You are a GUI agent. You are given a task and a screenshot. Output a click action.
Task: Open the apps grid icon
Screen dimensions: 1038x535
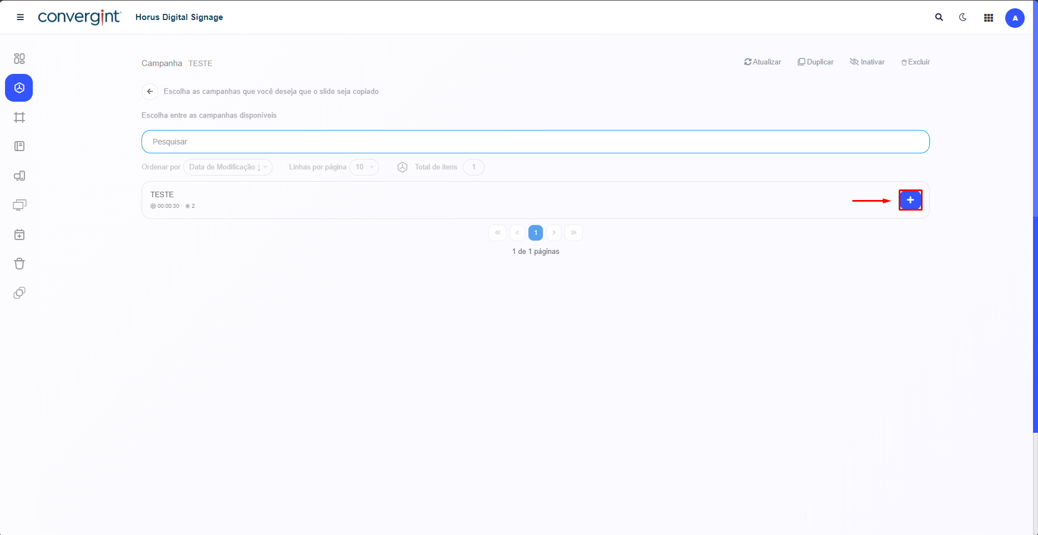click(x=989, y=18)
